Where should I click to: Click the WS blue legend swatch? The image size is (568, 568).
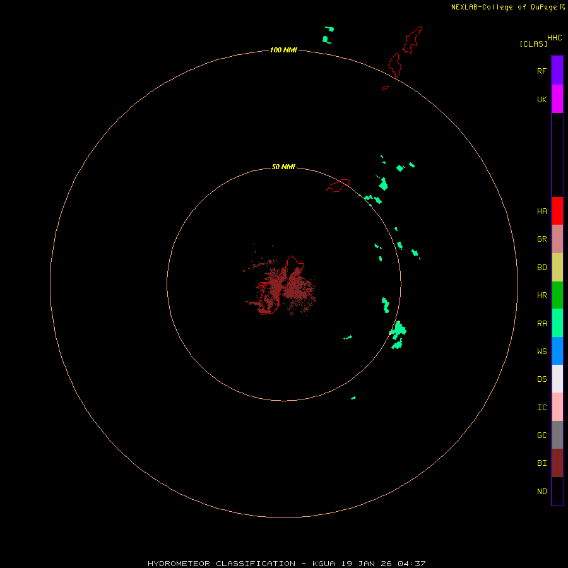[x=557, y=351]
